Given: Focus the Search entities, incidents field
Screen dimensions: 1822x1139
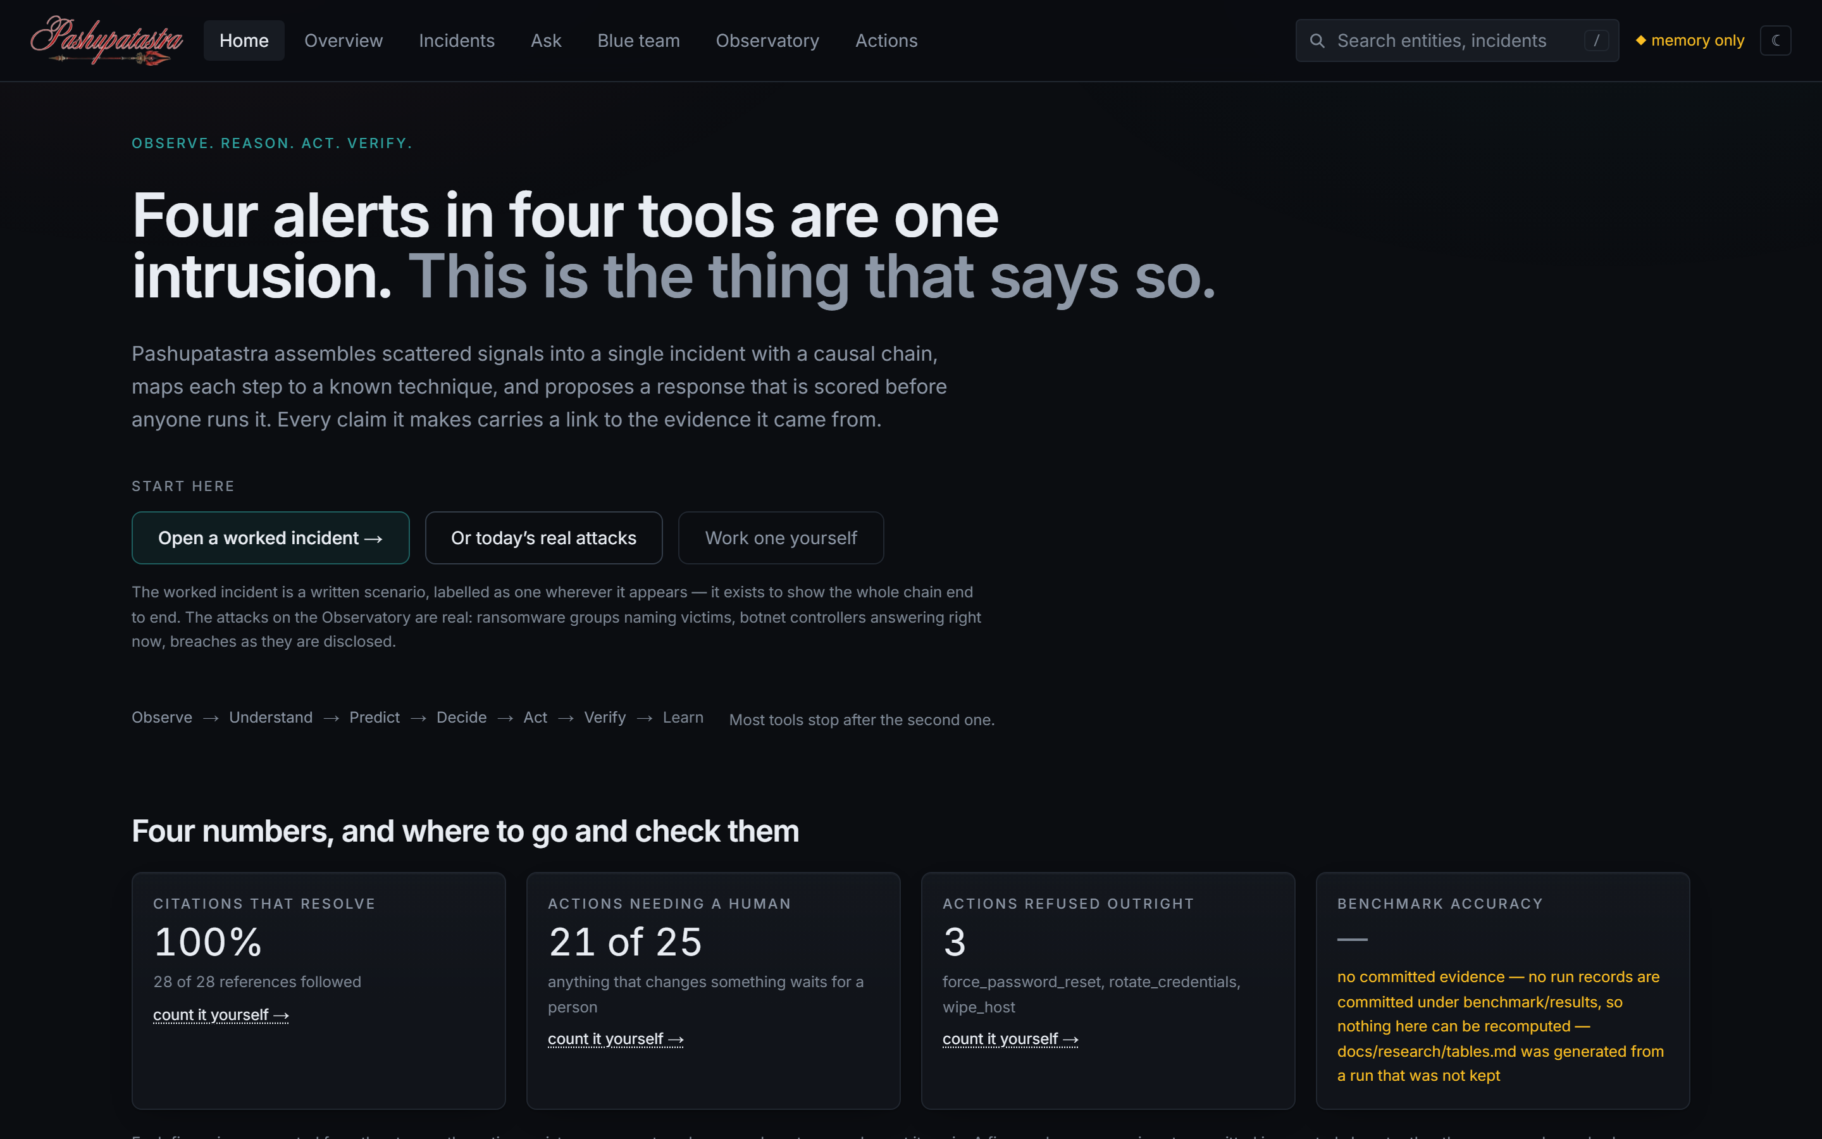Looking at the screenshot, I should pos(1457,40).
